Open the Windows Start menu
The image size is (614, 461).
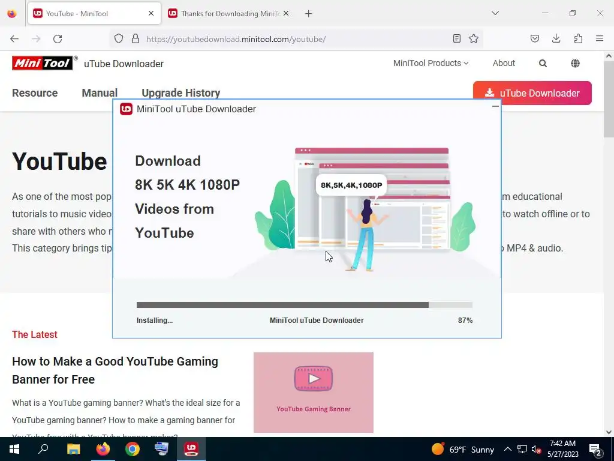click(x=14, y=449)
